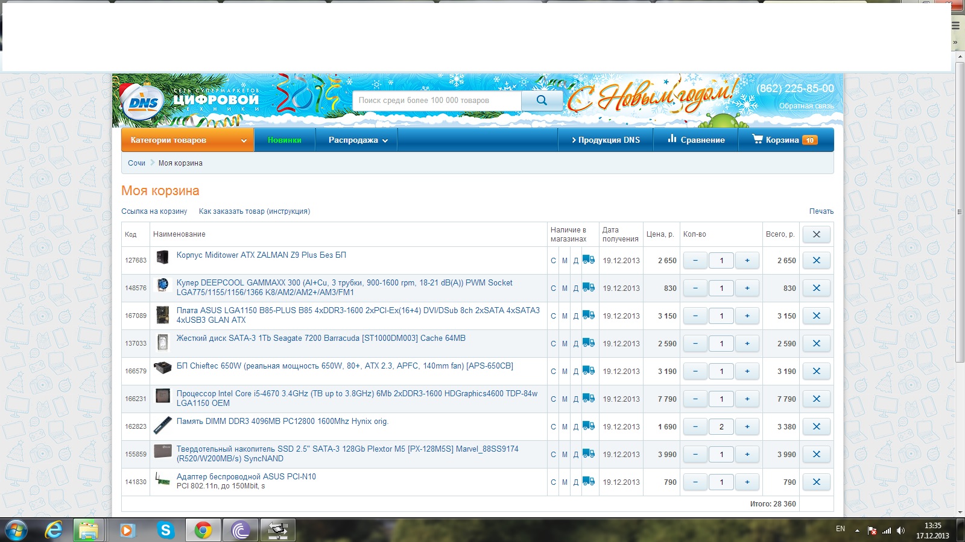This screenshot has height=542, width=965.
Task: Click delivery truck icon for ASUS PCI-N10
Action: (x=589, y=482)
